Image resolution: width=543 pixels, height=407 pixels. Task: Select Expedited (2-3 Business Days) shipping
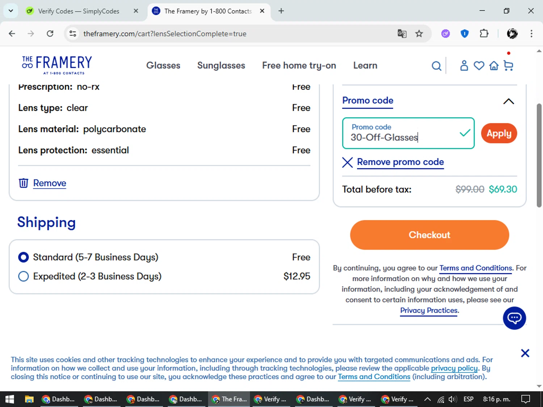click(24, 276)
